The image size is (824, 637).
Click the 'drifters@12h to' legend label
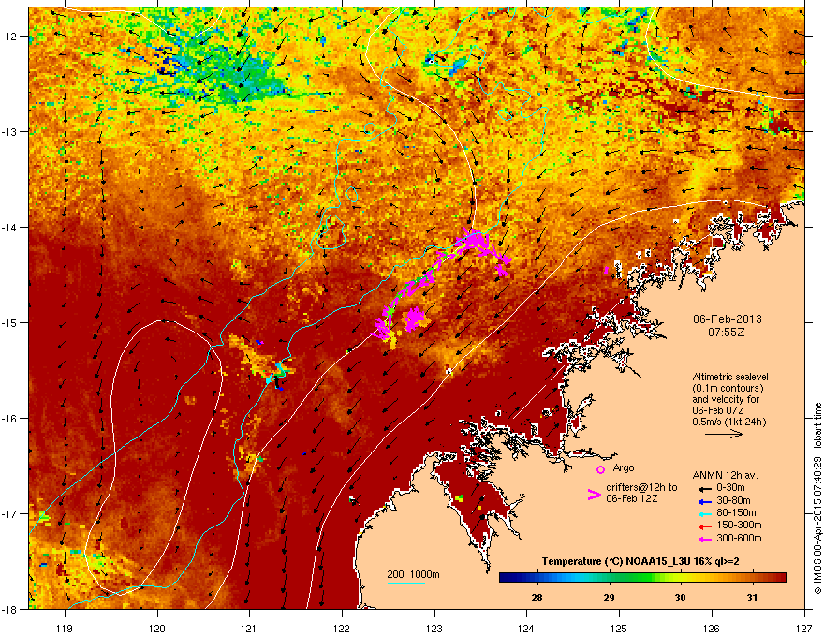(641, 488)
